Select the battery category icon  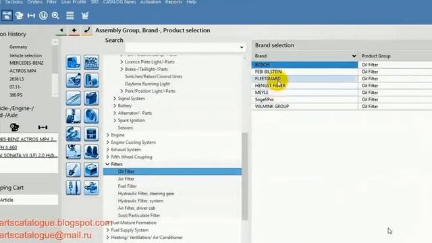[91, 169]
